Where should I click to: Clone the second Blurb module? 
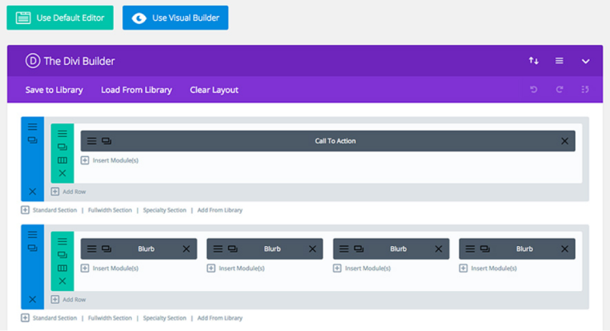(233, 248)
